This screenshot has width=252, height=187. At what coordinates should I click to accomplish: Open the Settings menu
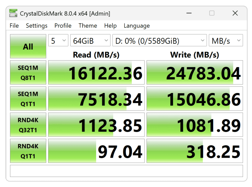point(37,26)
